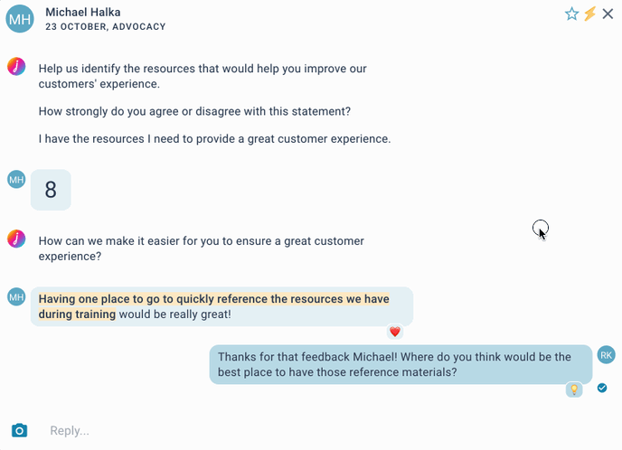Screen dimensions: 622x450
Task: Click the camera icon next to Reply
Action: pyautogui.click(x=19, y=430)
